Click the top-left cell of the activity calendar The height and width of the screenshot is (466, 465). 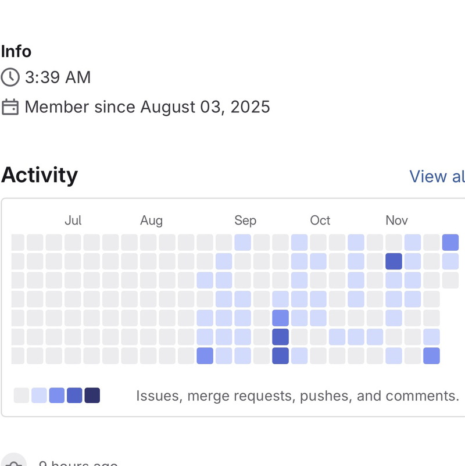point(18,243)
